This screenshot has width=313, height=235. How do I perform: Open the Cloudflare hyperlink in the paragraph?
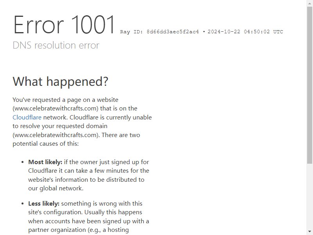pyautogui.click(x=27, y=117)
